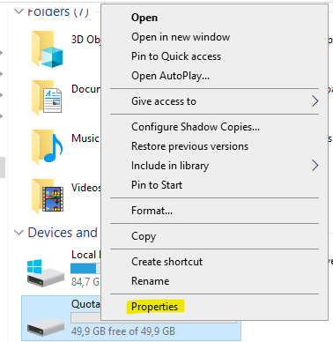Screen dimensions: 333x342
Task: Collapse the Devices and drives section chevron
Action: (x=18, y=233)
